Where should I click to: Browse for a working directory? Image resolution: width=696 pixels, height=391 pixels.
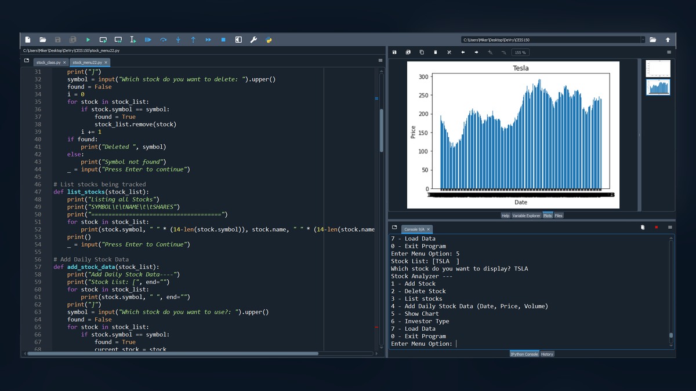[x=652, y=40]
